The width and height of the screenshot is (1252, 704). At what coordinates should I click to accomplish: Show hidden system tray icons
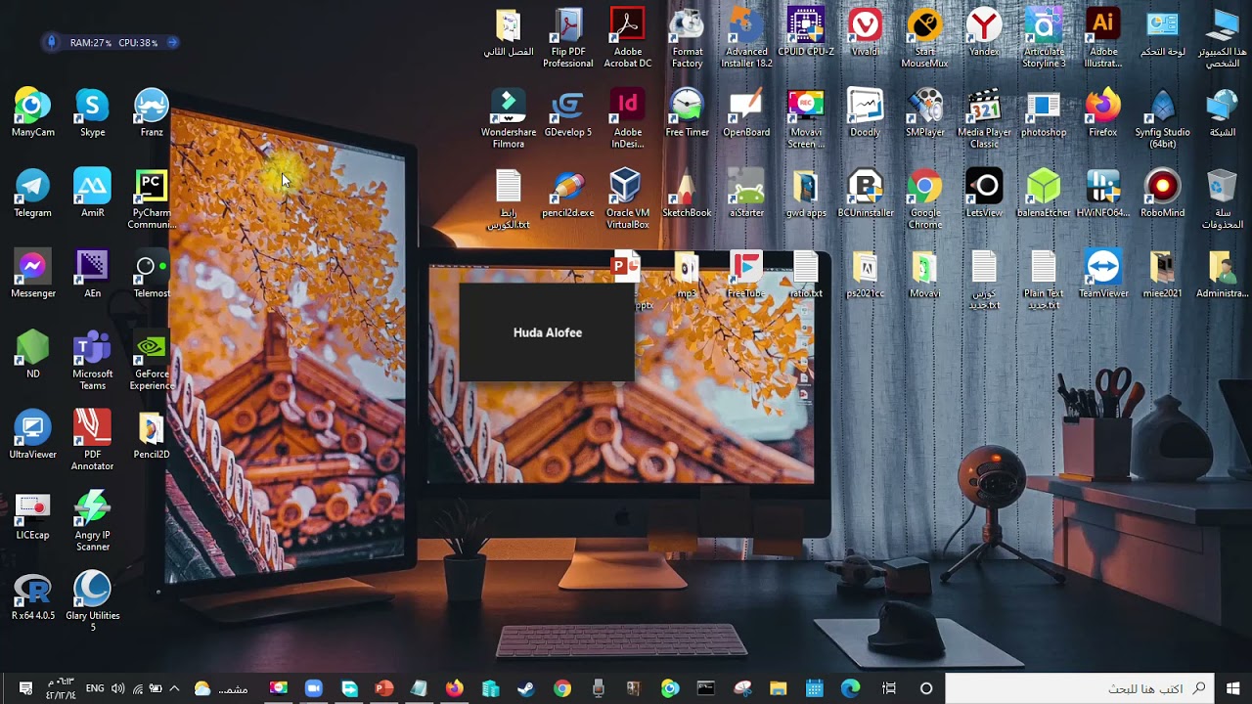tap(174, 688)
